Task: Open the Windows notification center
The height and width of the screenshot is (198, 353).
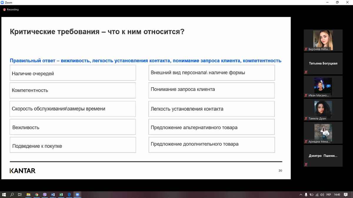Action: click(x=346, y=194)
